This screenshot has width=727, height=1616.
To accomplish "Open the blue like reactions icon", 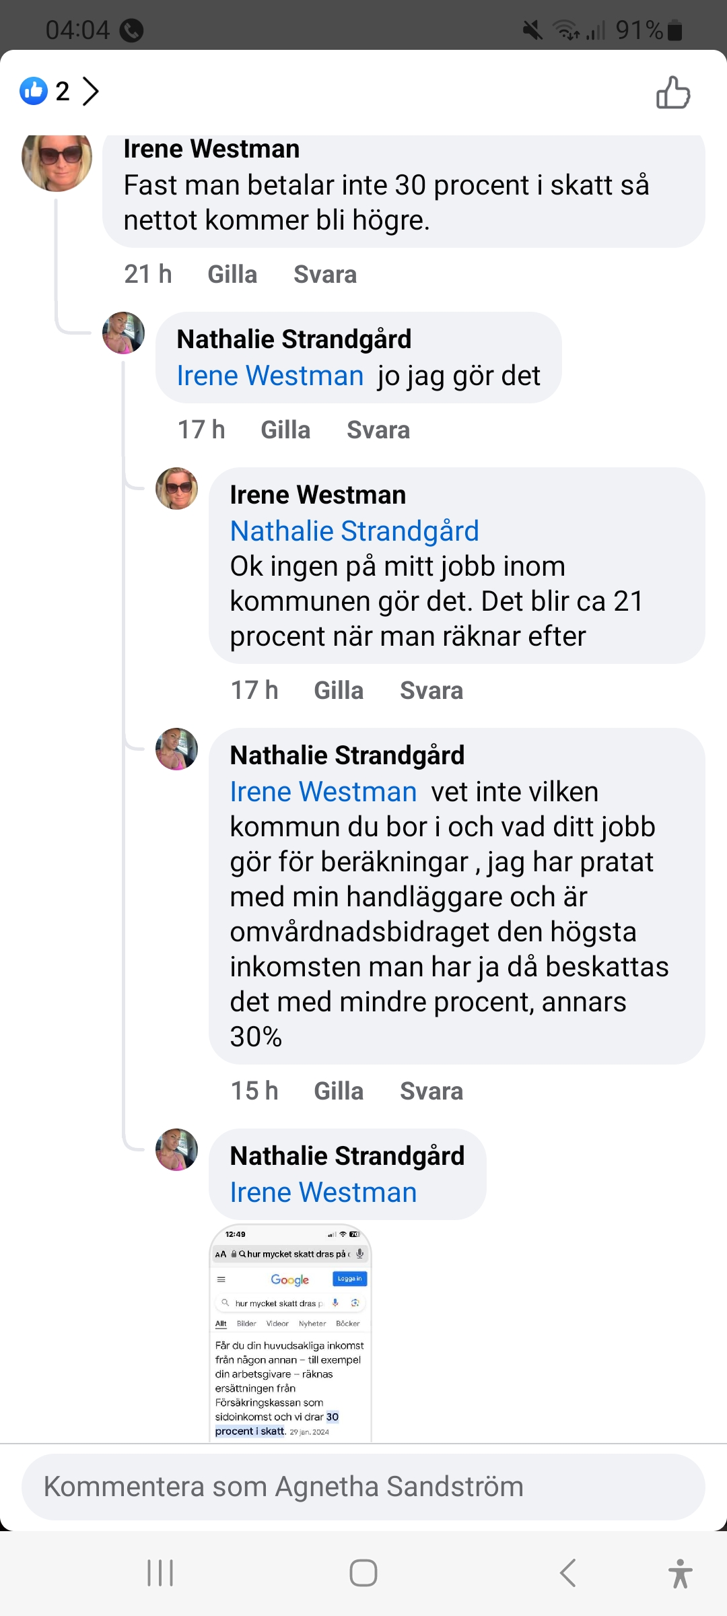I will (x=34, y=91).
